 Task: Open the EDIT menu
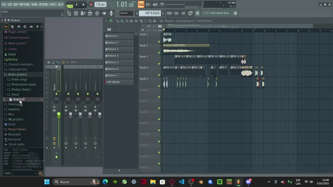click(x=10, y=5)
